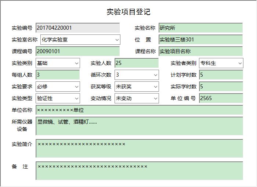Open the 实验者类别 dropdown
The width and height of the screenshot is (257, 187).
(240, 63)
